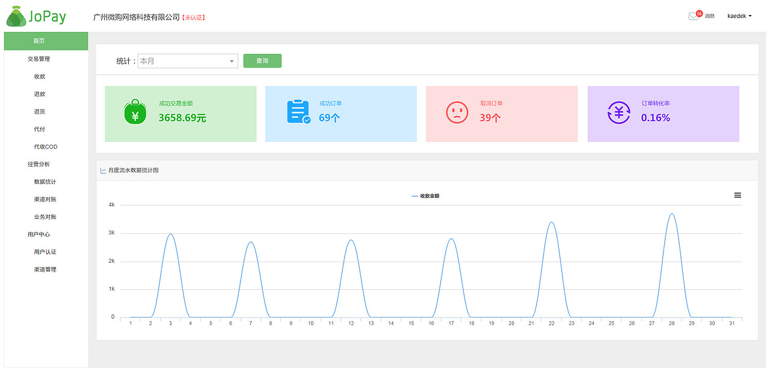Viewport: 770px width, 368px height.
Task: Expand the kaedek user menu
Action: (x=739, y=16)
